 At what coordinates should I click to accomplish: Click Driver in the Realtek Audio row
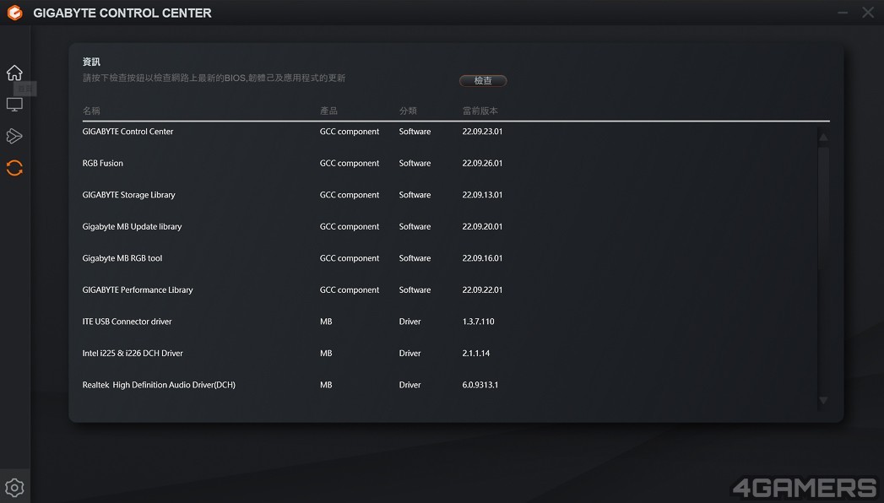click(x=409, y=385)
